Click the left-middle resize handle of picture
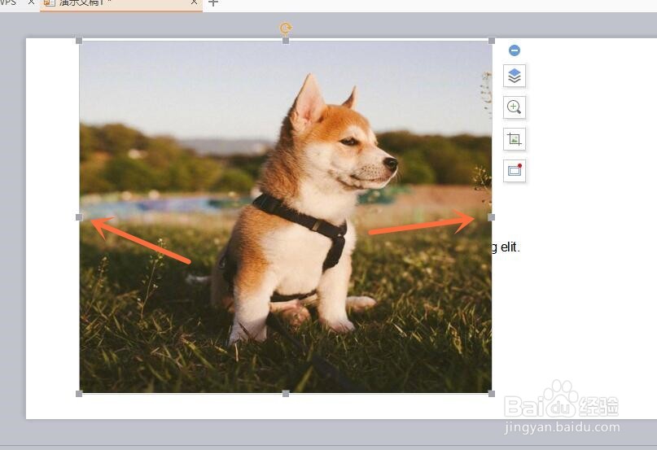657x450 pixels. 79,217
